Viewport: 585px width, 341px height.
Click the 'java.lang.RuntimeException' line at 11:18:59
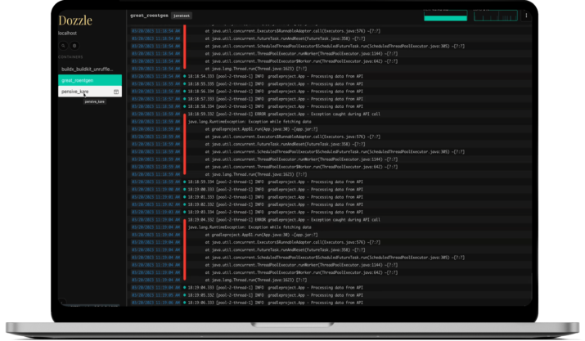(x=237, y=121)
